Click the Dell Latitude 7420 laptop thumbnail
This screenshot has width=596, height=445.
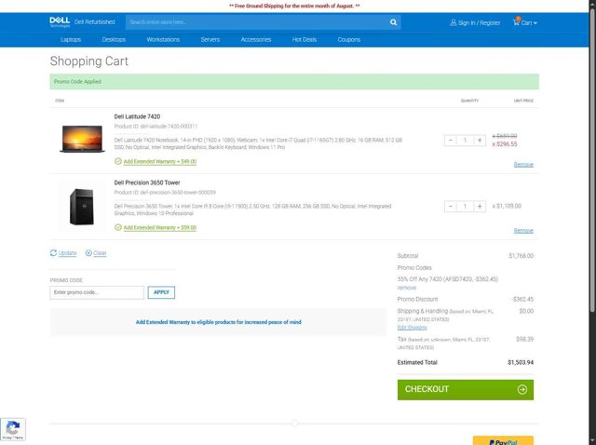[82, 139]
